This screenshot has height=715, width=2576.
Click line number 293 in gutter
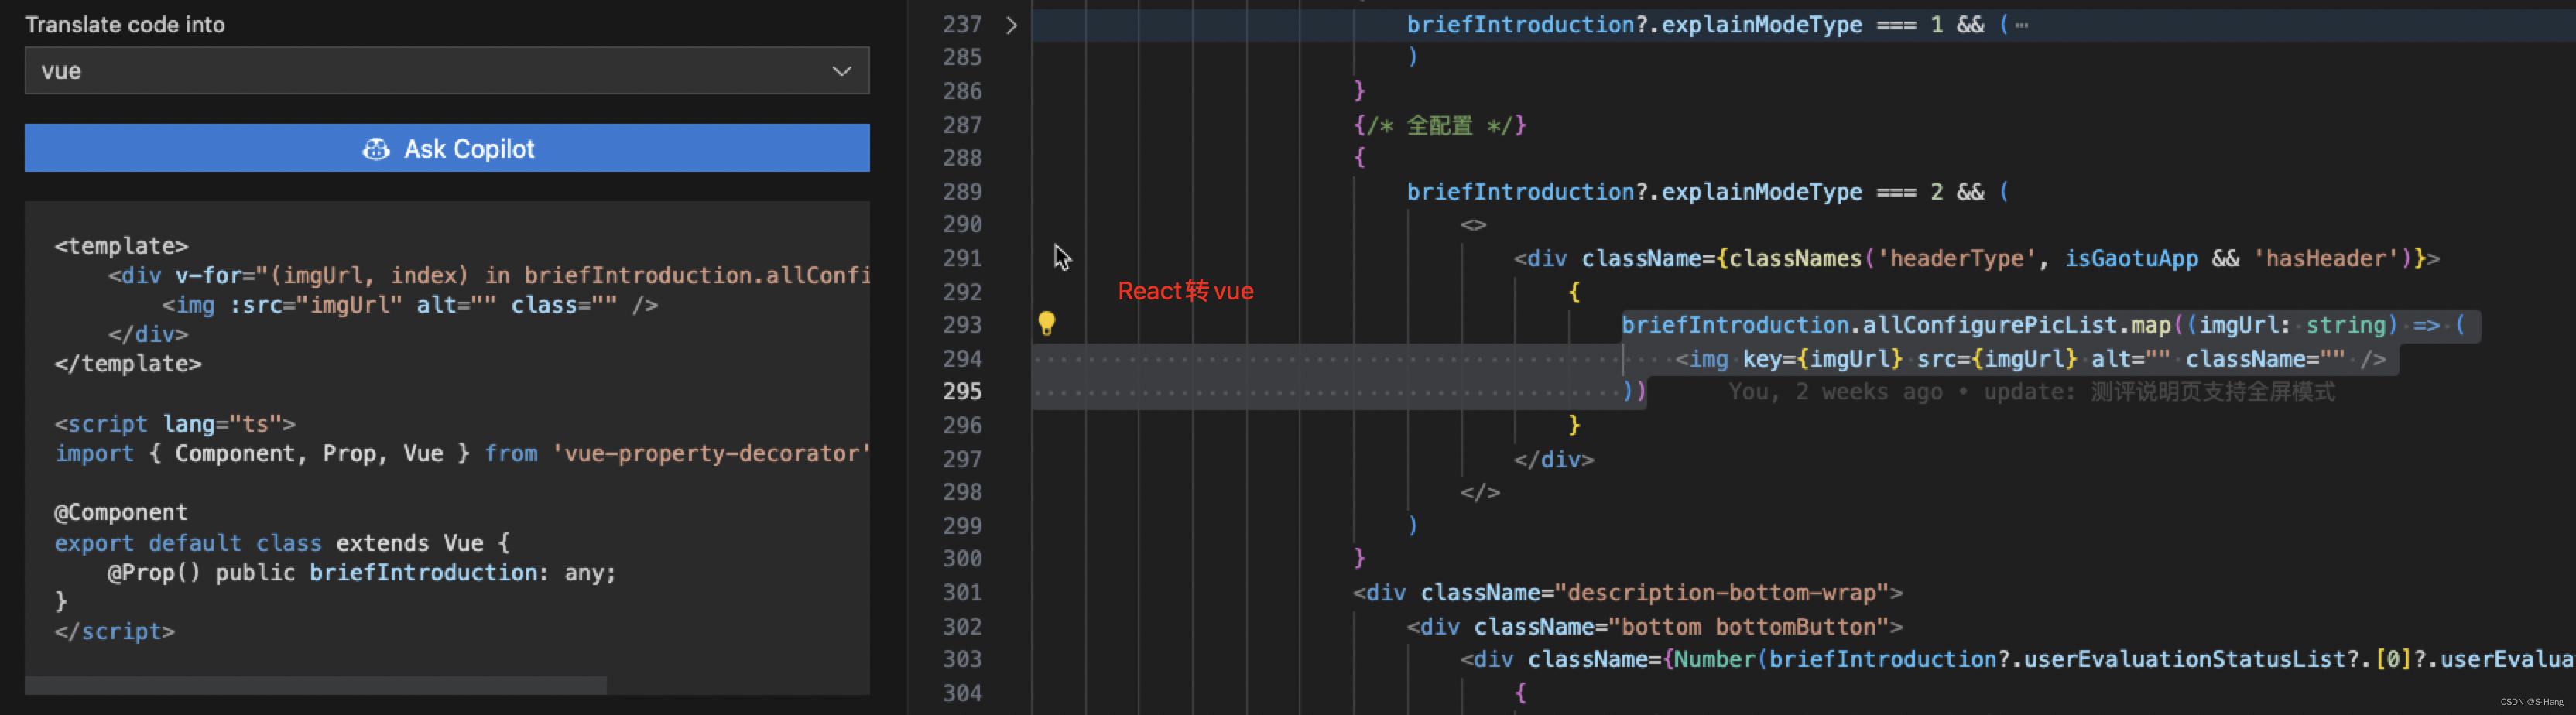(x=962, y=325)
